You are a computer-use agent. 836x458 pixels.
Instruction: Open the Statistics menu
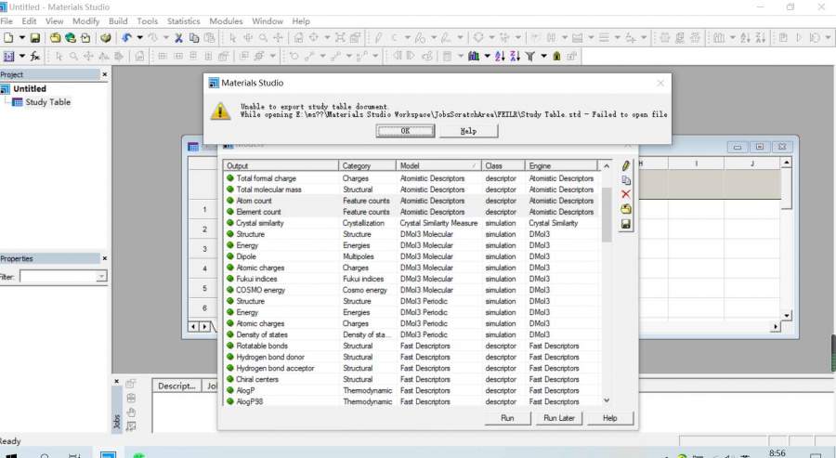(183, 20)
